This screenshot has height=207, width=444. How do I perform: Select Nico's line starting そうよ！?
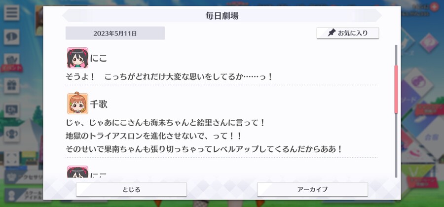click(x=169, y=76)
